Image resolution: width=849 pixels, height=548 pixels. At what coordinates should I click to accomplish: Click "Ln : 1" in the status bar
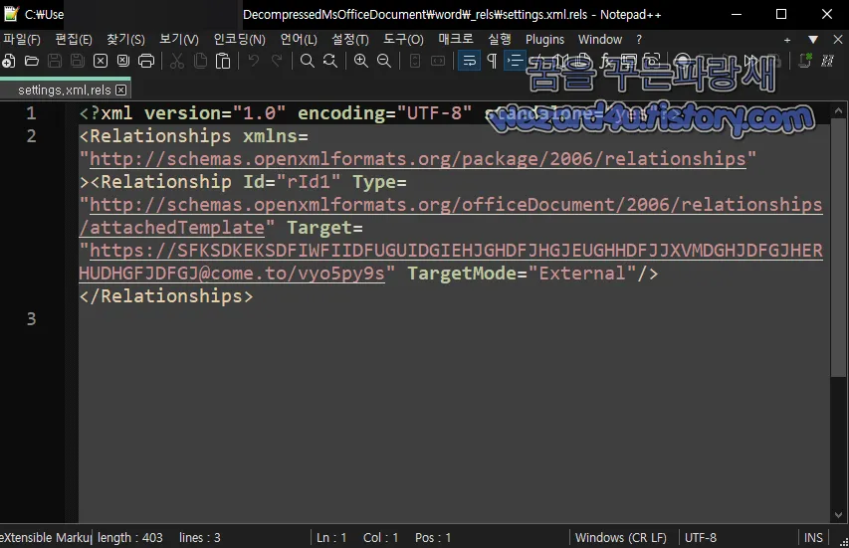[x=331, y=538]
